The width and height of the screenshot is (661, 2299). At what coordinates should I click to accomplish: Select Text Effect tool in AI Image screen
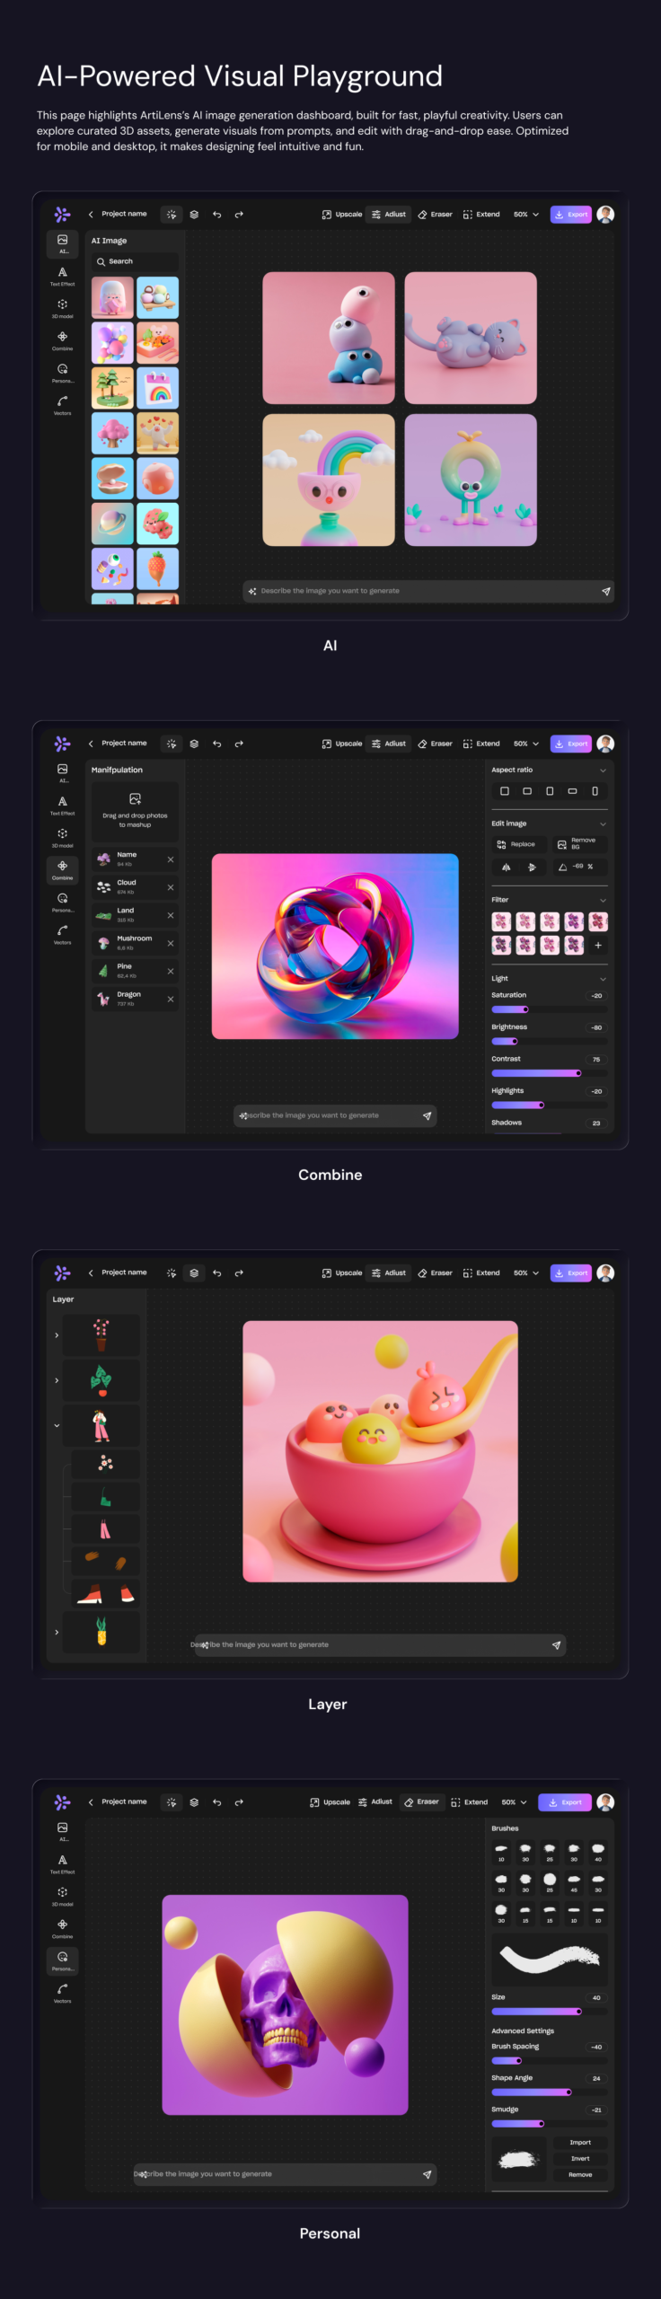pyautogui.click(x=62, y=274)
